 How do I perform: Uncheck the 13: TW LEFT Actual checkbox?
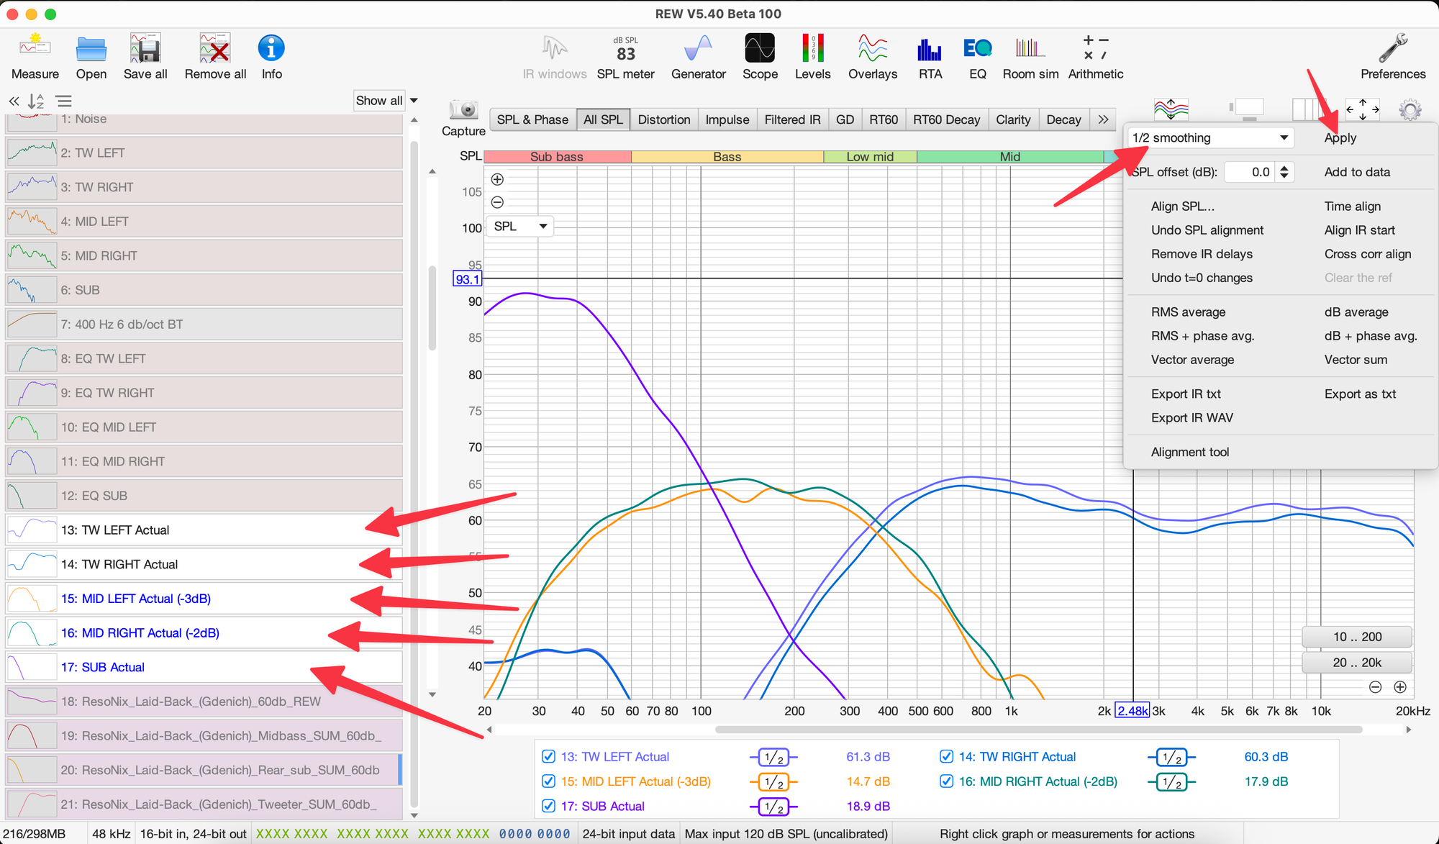tap(548, 756)
